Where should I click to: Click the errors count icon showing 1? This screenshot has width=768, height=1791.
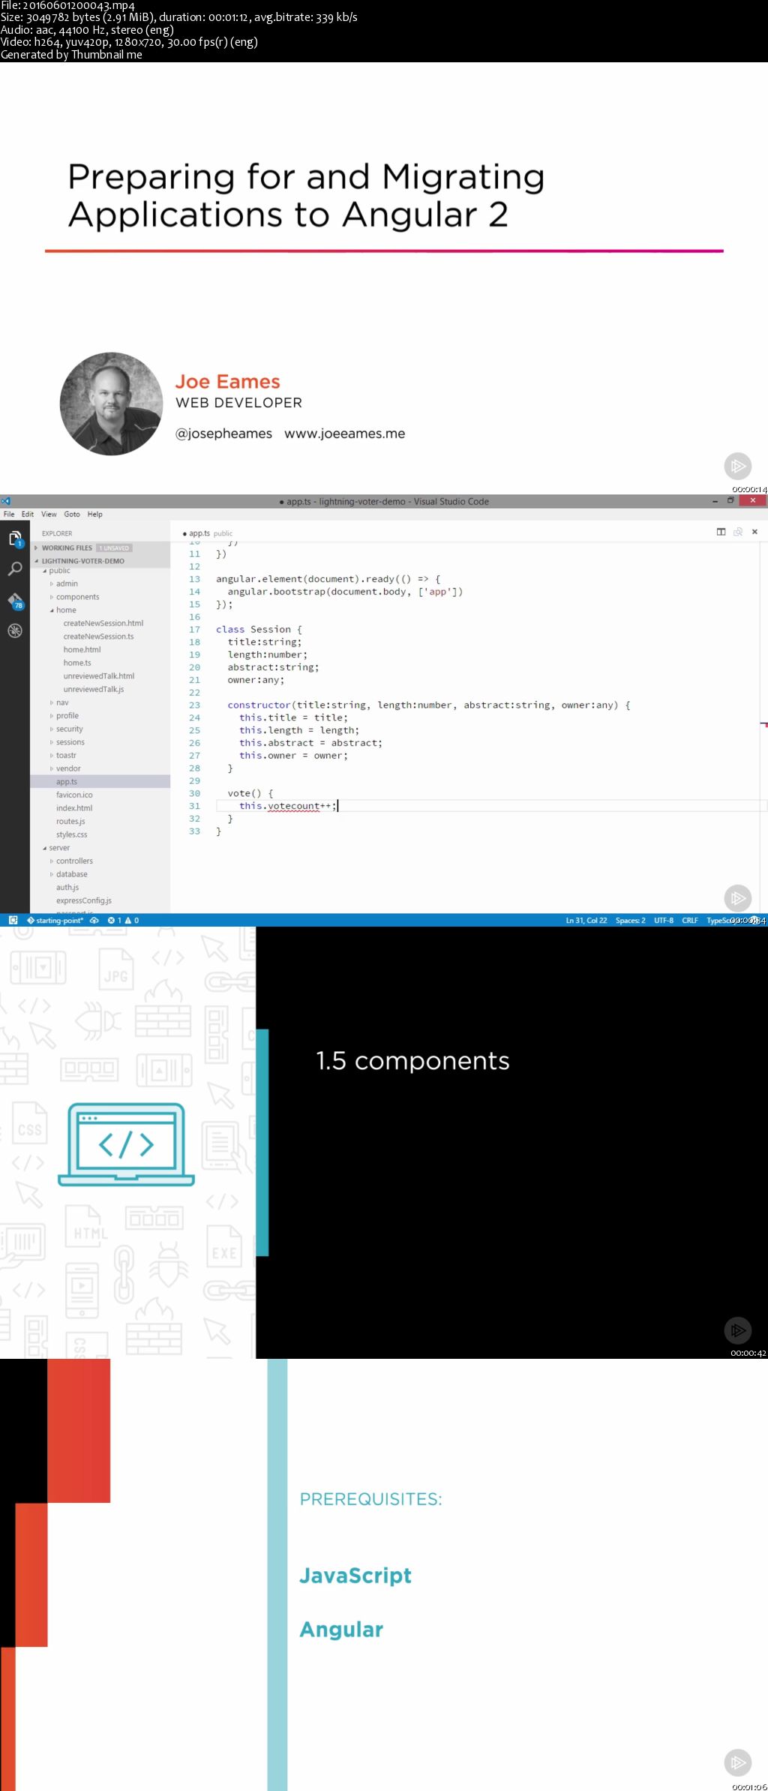pos(114,920)
